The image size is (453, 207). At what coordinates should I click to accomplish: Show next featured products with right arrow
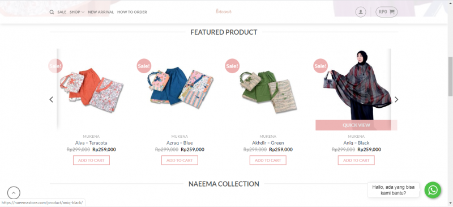396,100
